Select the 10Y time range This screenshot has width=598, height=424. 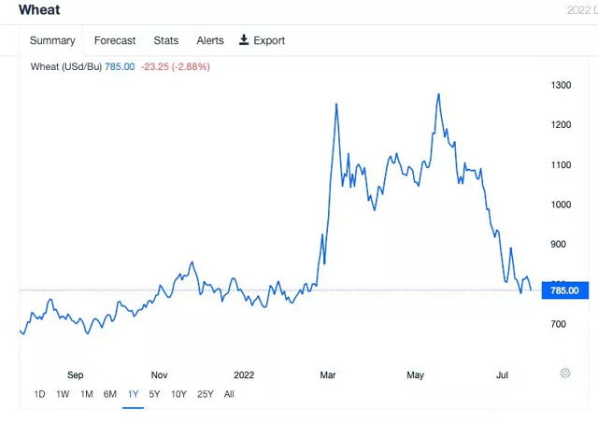tap(178, 394)
